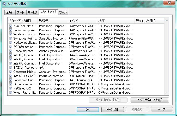Select the Adobe Systems In... manufacturer cell
Screen dimensions: 177x116
point(52,51)
